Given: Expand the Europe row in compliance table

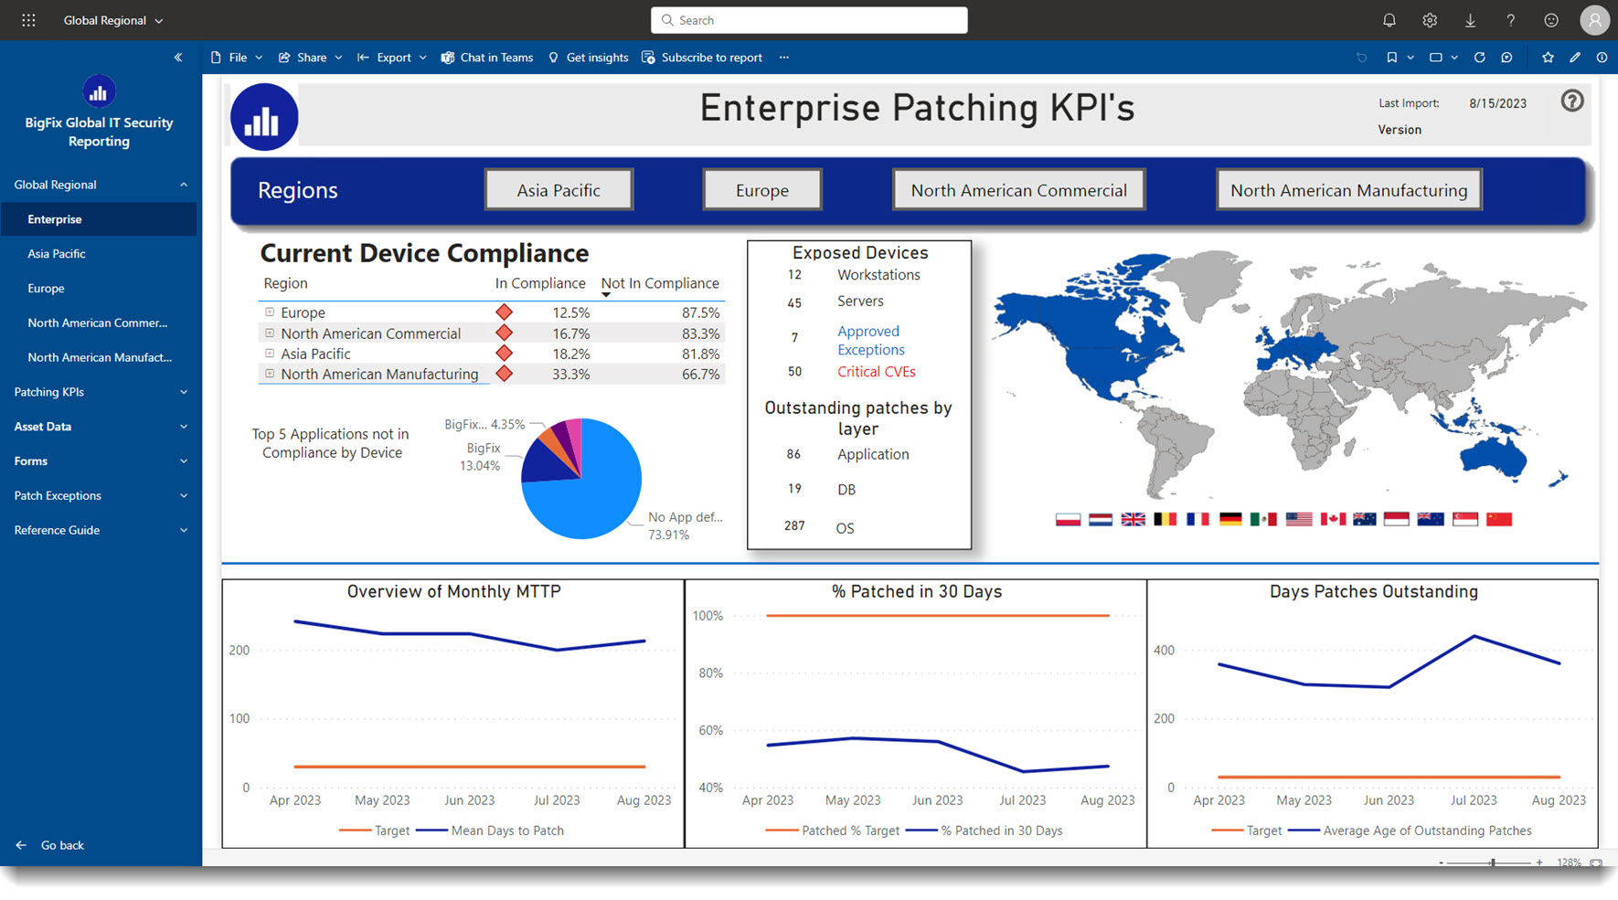Looking at the screenshot, I should click(270, 312).
